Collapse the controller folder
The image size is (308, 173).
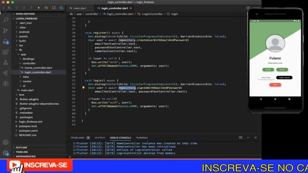[29, 63]
